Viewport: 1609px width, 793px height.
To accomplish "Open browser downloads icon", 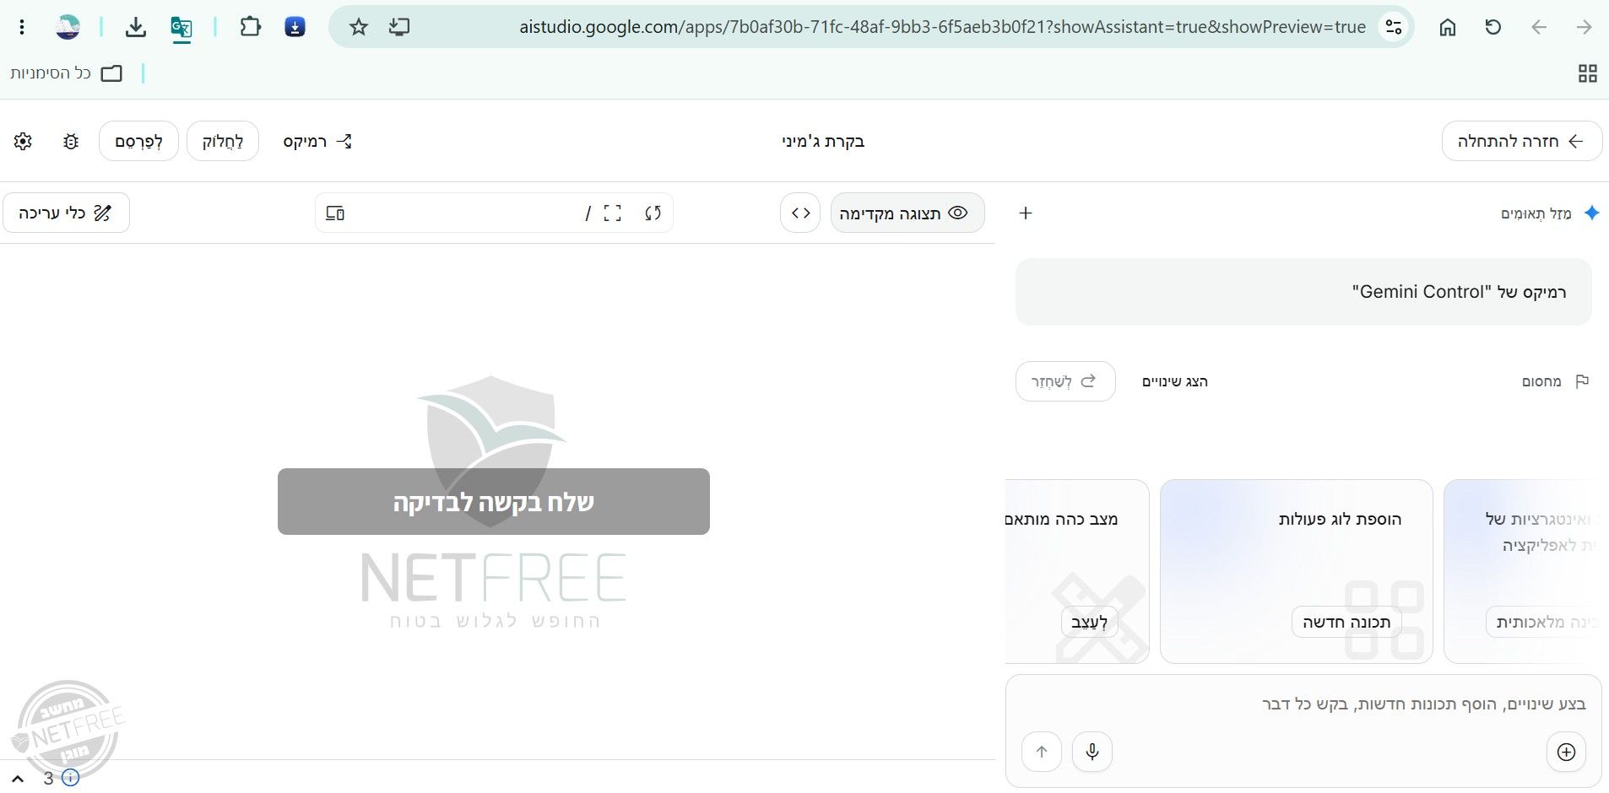I will (x=135, y=27).
